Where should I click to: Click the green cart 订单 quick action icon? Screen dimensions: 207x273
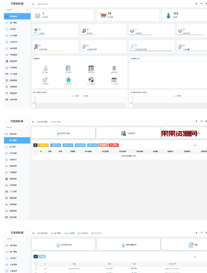pos(68,80)
